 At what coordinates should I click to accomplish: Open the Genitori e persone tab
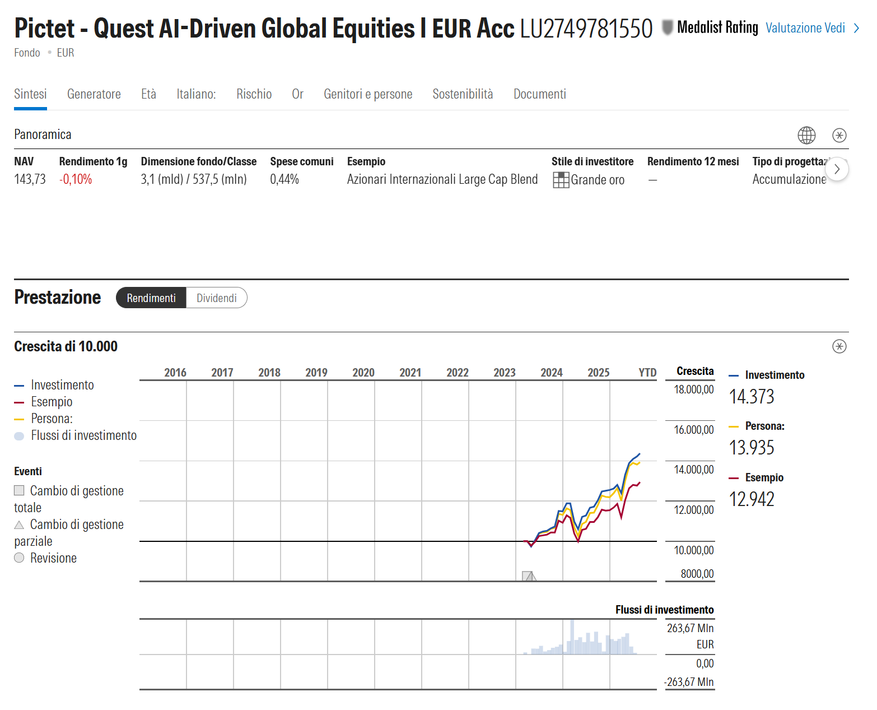coord(368,94)
